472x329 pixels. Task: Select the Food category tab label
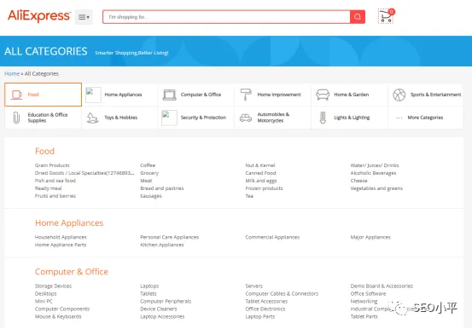[33, 95]
